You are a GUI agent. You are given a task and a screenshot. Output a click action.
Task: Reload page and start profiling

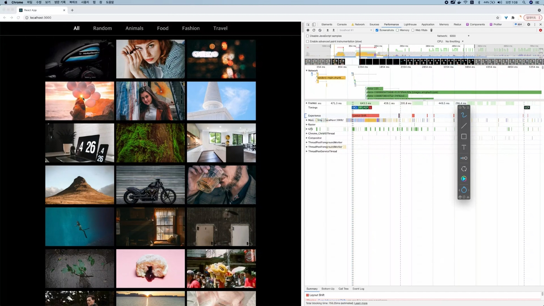click(314, 30)
